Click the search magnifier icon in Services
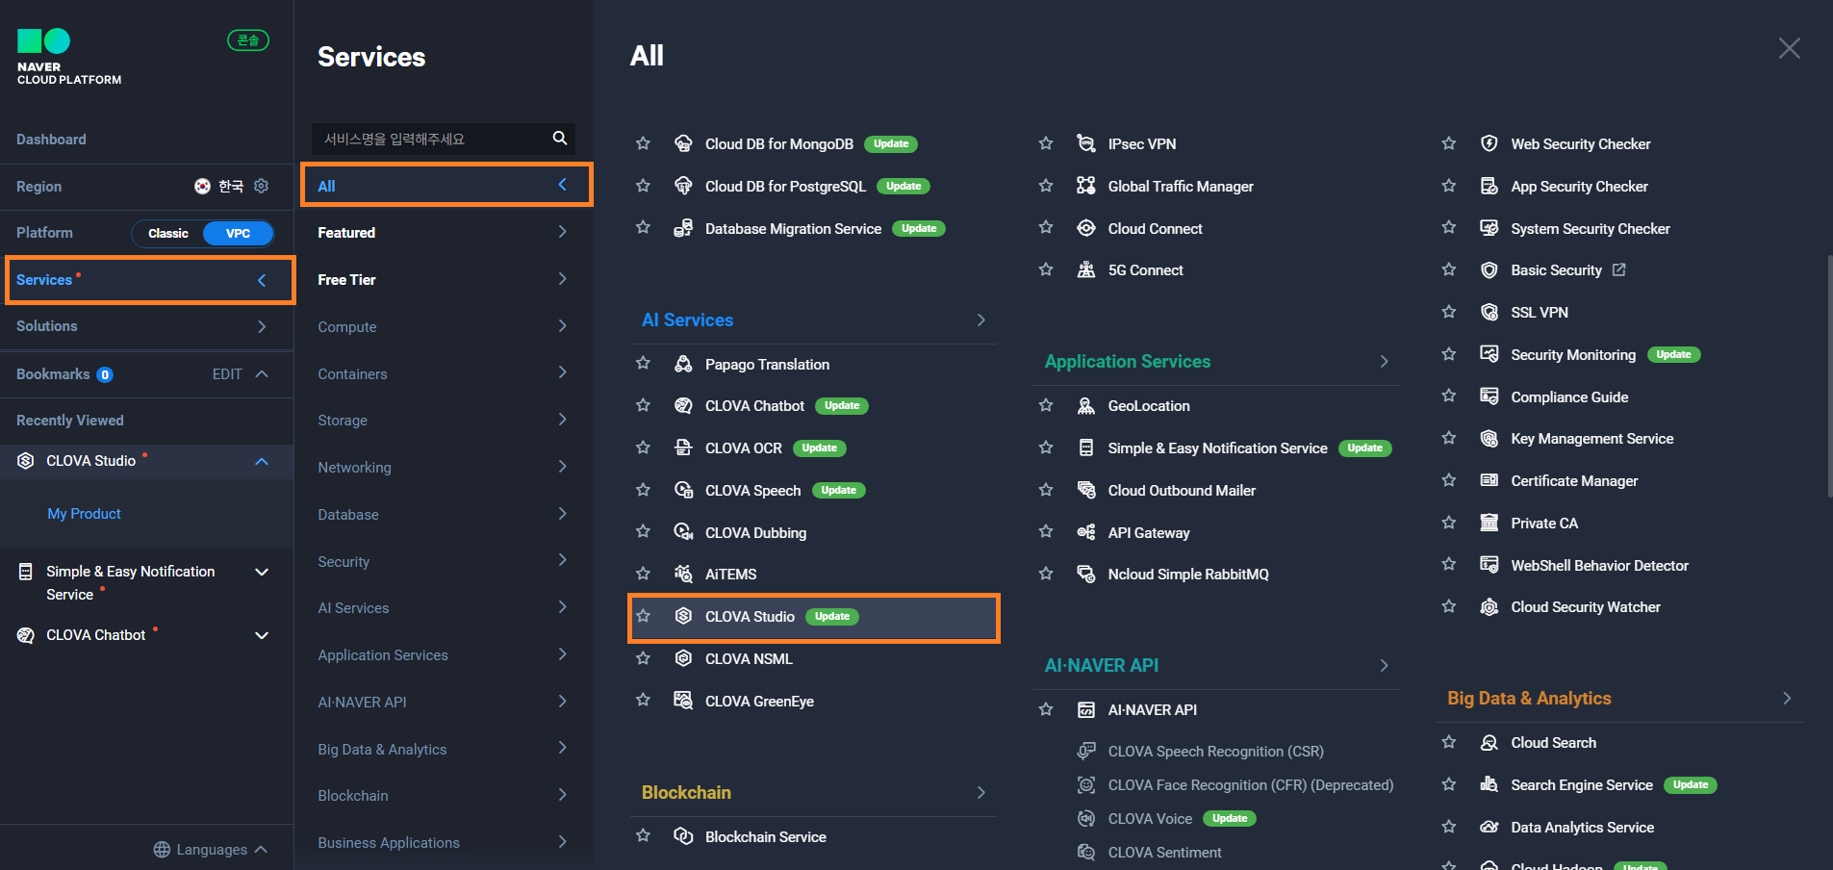This screenshot has width=1833, height=870. 560,139
